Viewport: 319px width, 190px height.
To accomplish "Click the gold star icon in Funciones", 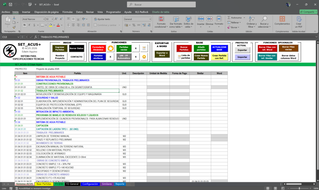I will pyautogui.click(x=110, y=48).
